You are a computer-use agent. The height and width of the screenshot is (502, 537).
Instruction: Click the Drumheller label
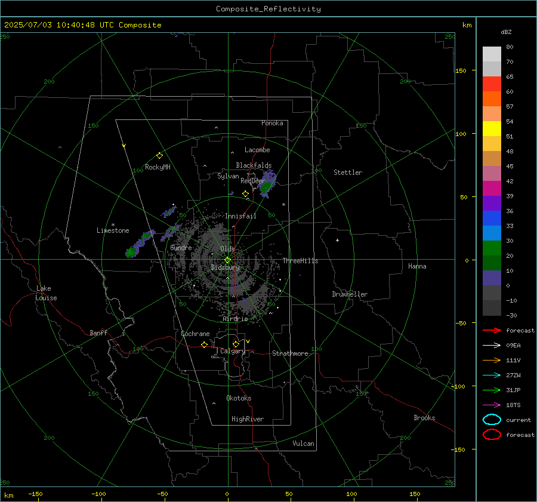pyautogui.click(x=350, y=294)
